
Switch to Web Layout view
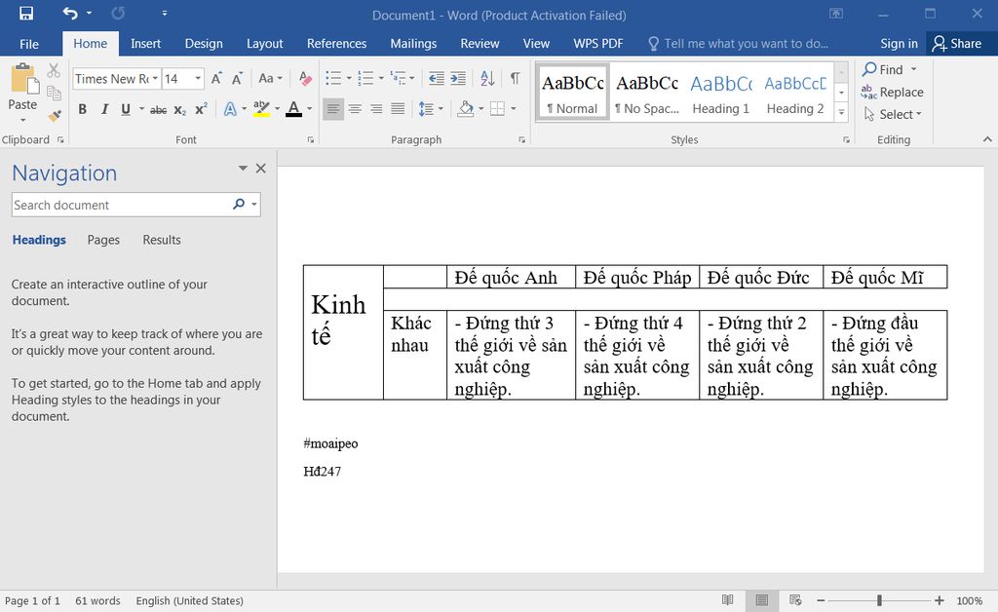(x=795, y=600)
